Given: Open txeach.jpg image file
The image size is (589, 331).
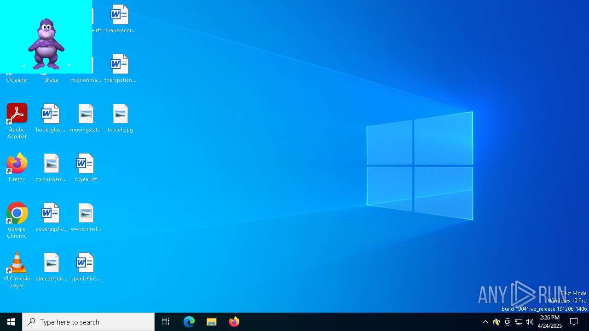Looking at the screenshot, I should click(120, 119).
